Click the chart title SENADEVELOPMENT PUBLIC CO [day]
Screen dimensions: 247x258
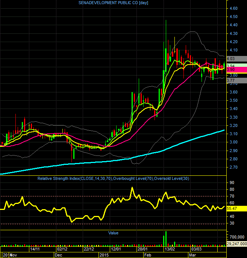(113, 3)
